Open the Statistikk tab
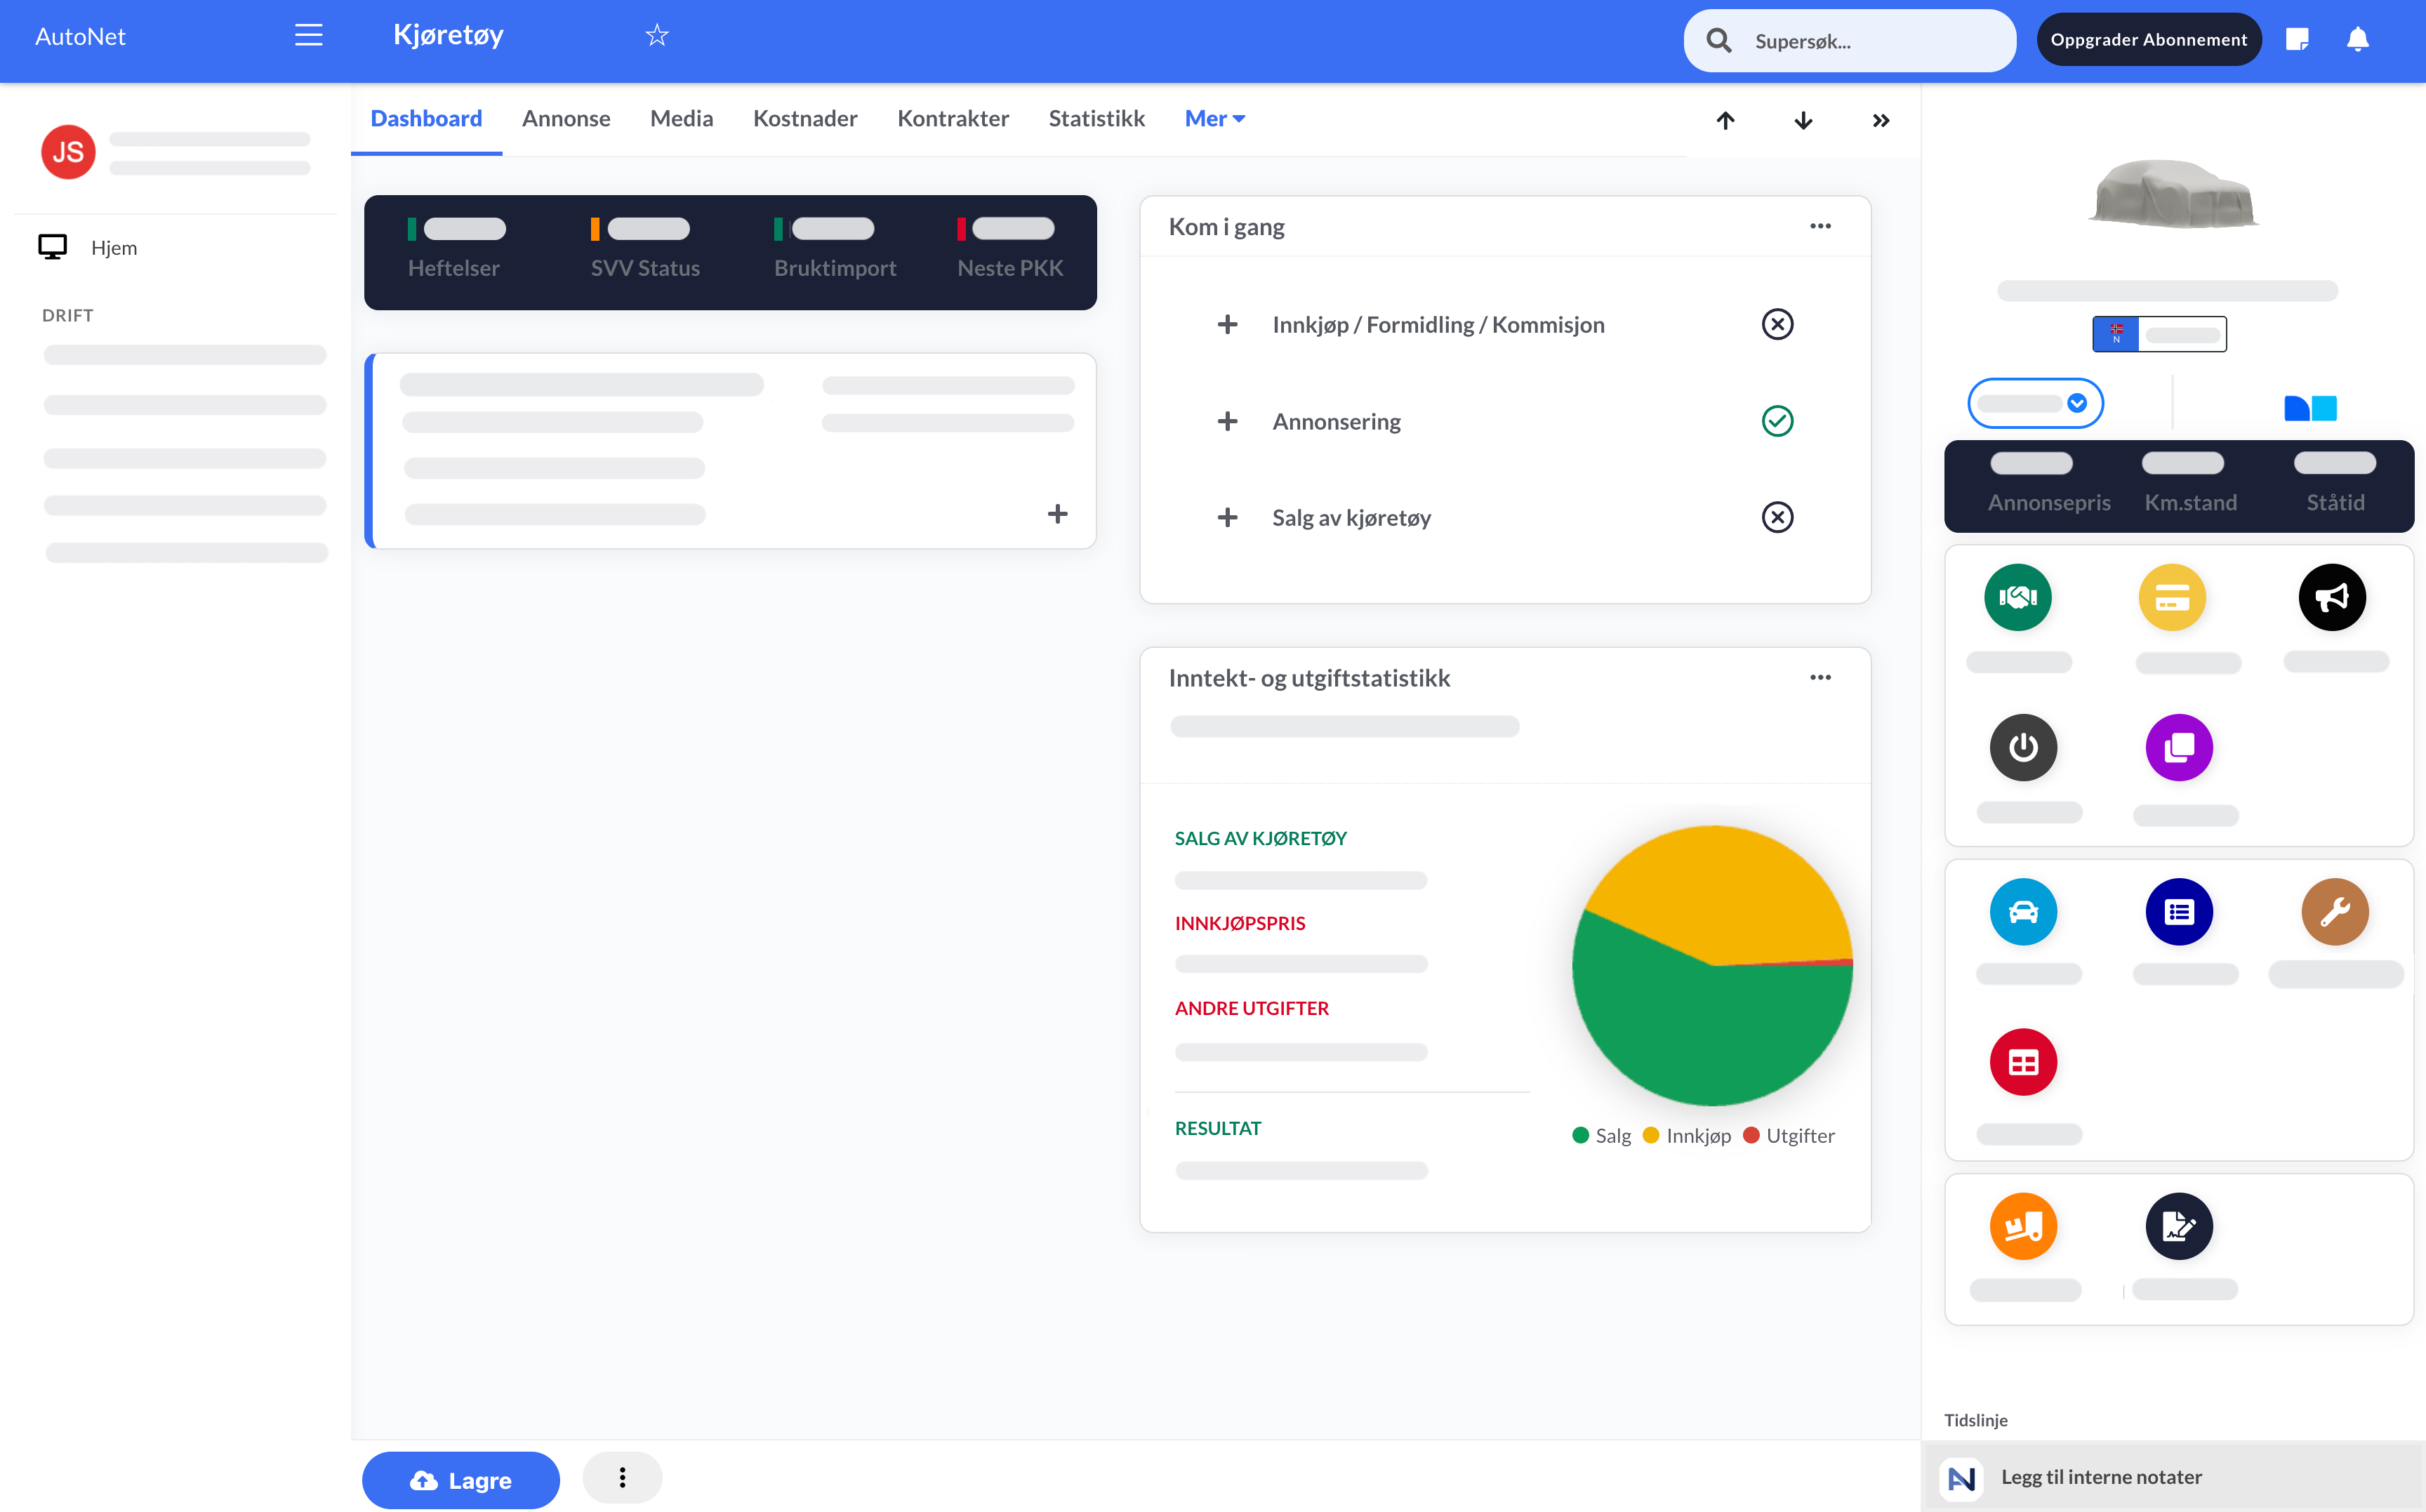This screenshot has width=2426, height=1512. click(1096, 119)
